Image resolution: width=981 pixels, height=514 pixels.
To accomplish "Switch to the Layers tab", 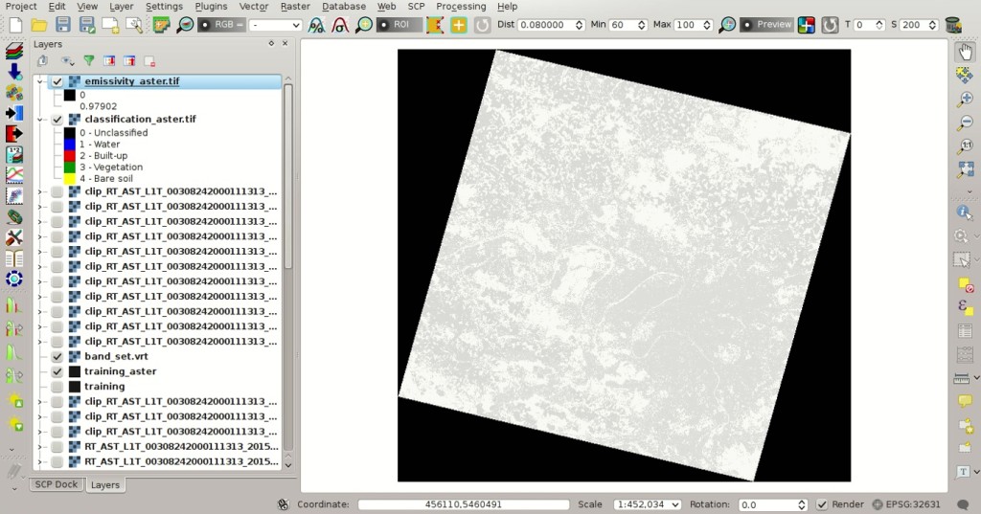I will [105, 485].
